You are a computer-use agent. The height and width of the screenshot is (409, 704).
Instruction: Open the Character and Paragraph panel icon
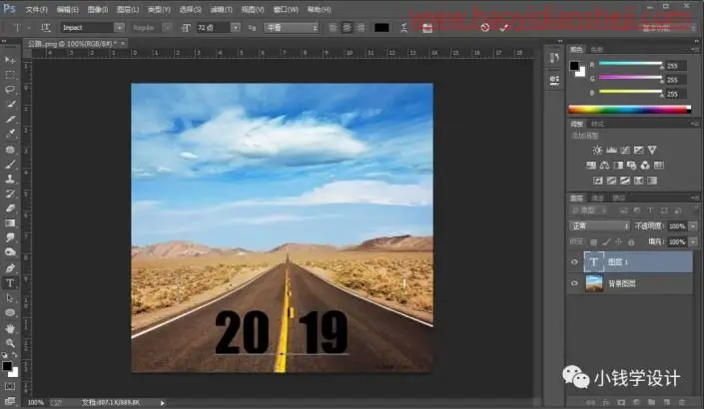[427, 28]
